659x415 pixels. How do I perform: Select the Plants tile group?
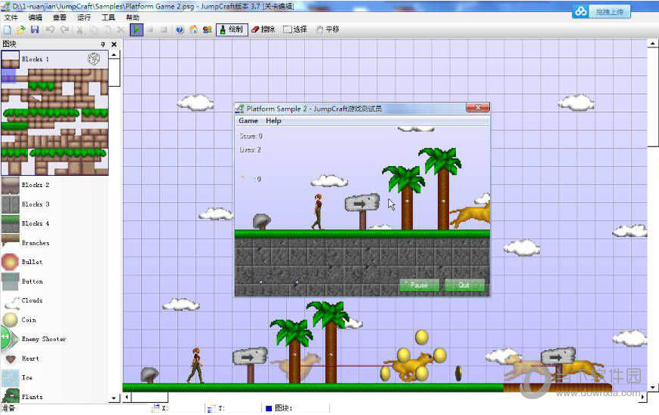pyautogui.click(x=54, y=396)
